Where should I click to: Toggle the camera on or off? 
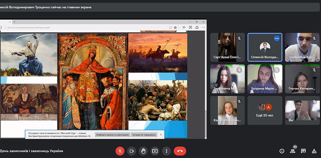(132, 151)
